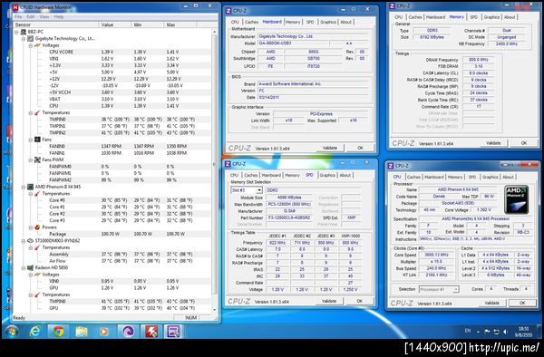Click the hard drive icon beside ST1000DM003-9YN162
The image size is (544, 357).
30,241
